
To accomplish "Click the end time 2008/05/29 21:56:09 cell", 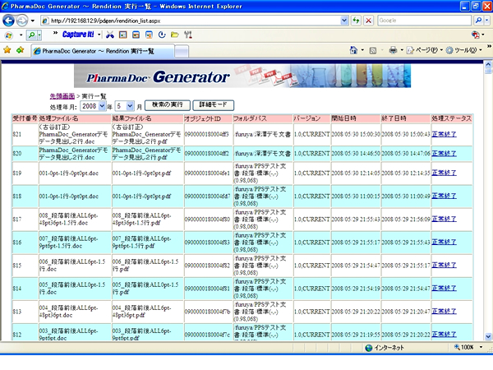I will [406, 219].
